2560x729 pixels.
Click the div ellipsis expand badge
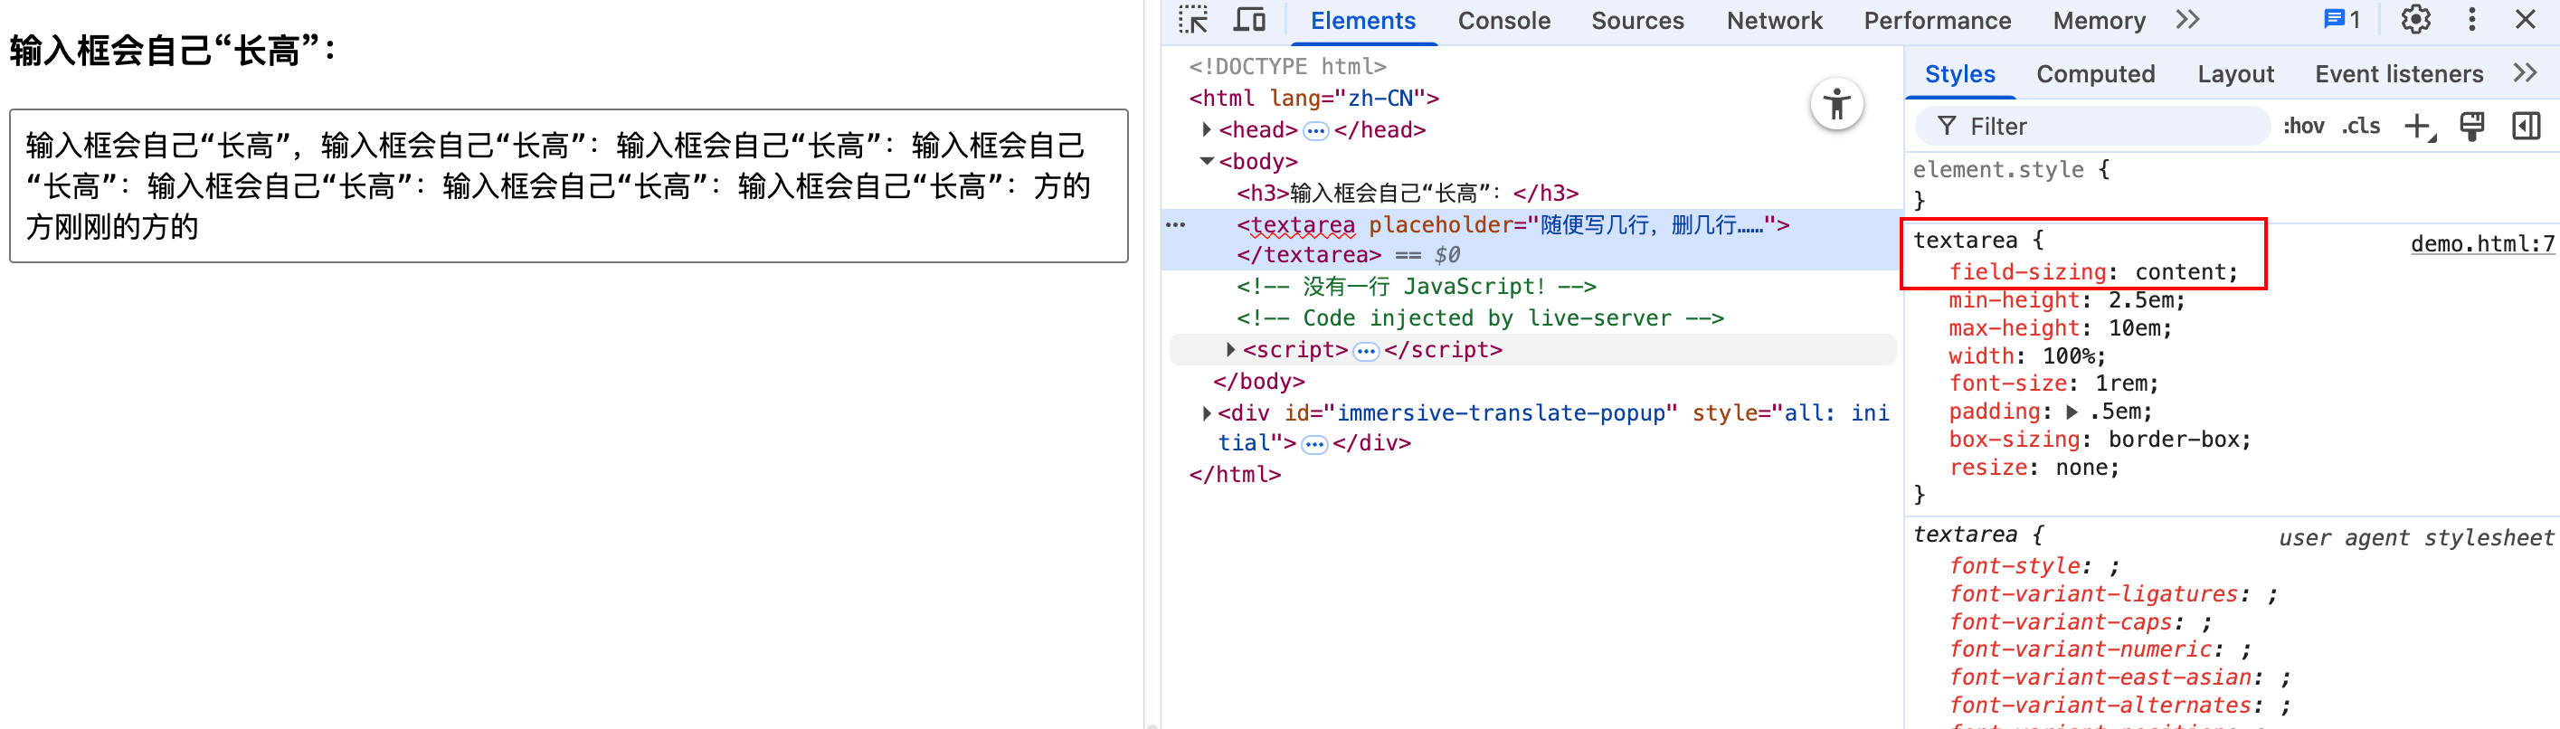pyautogui.click(x=1314, y=444)
